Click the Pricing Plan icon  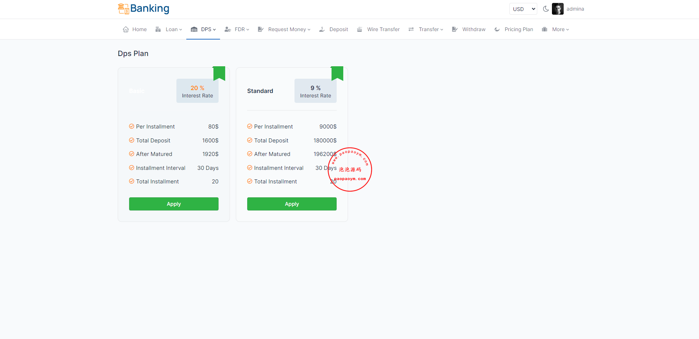tap(497, 29)
